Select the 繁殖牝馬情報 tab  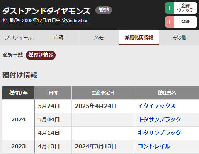[139, 38]
